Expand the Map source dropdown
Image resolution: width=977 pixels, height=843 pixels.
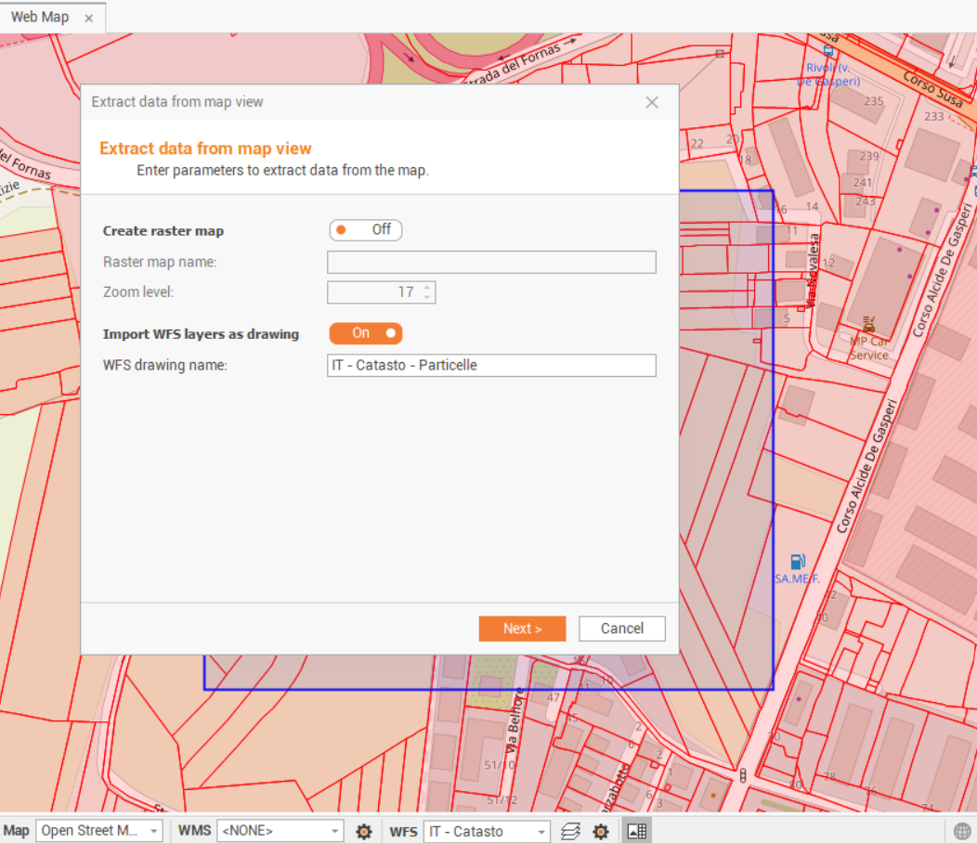[100, 831]
